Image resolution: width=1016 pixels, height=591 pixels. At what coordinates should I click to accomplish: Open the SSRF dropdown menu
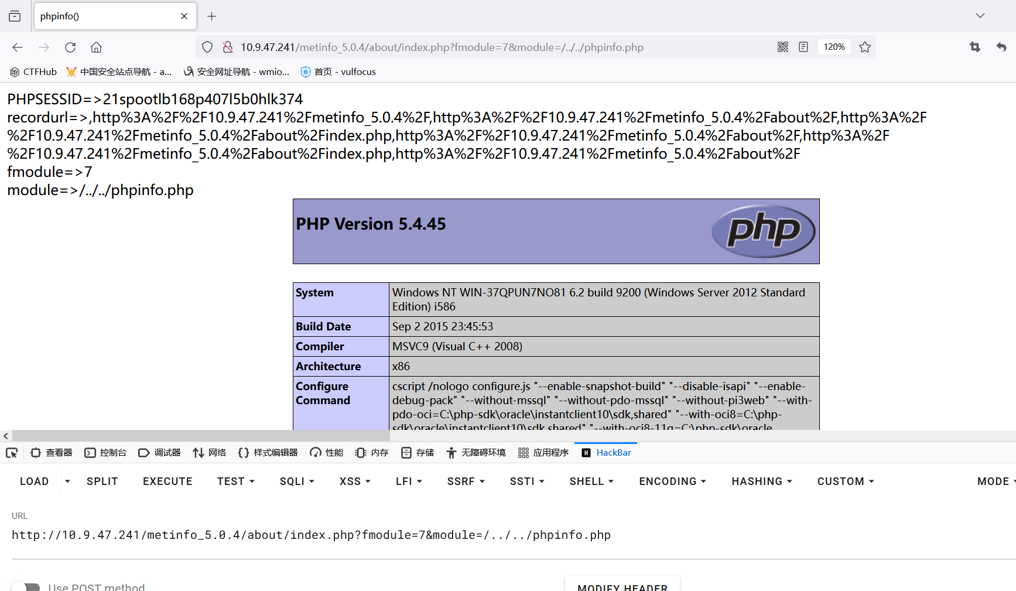click(x=466, y=481)
